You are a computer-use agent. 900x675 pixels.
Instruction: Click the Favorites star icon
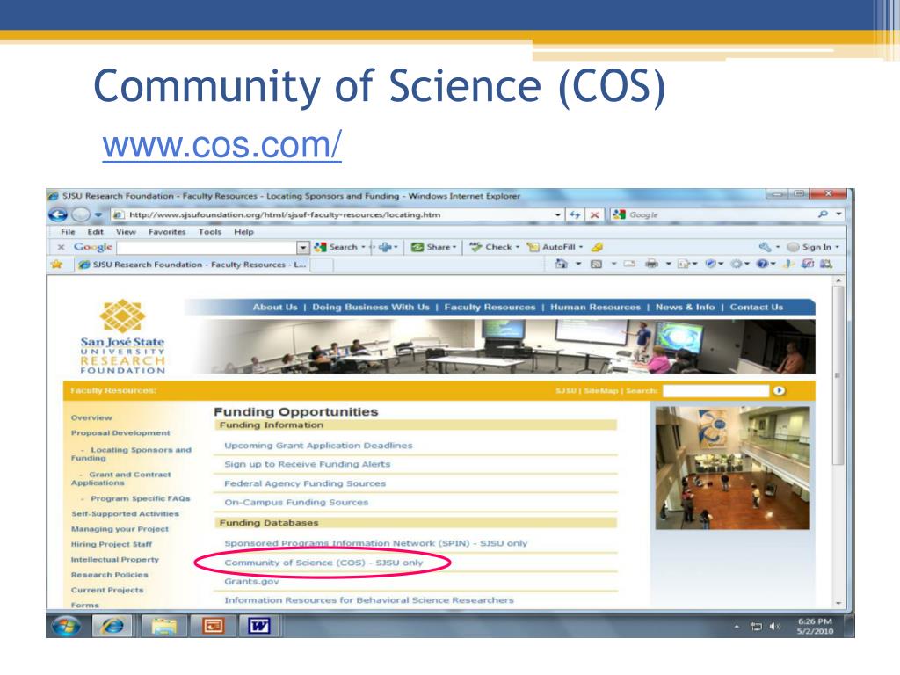coord(56,264)
